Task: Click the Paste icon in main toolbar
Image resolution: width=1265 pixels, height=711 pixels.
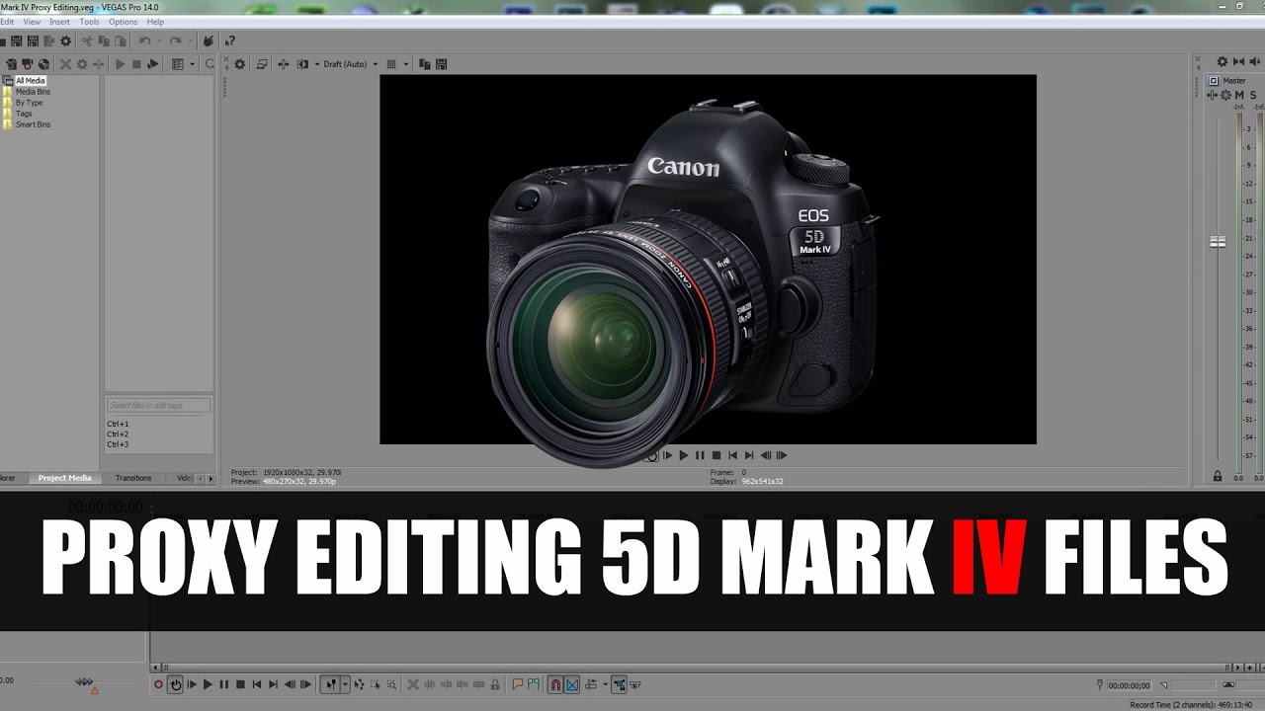Action: click(x=121, y=41)
